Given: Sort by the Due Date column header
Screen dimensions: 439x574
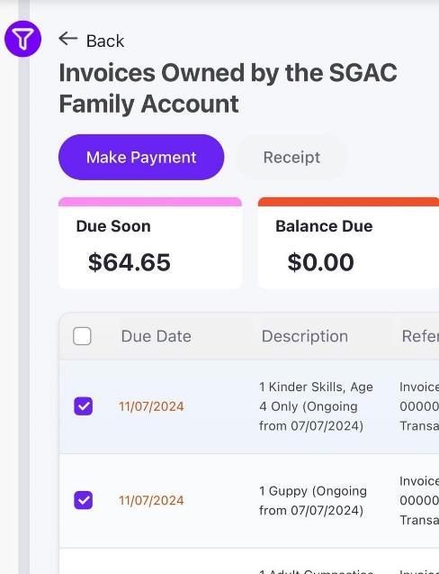Looking at the screenshot, I should tap(157, 336).
